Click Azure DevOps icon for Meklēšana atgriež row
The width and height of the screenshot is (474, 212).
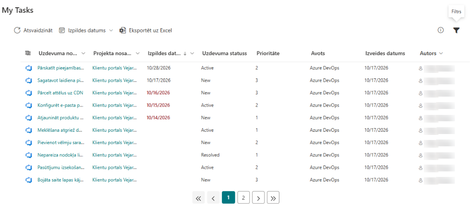[x=29, y=130]
